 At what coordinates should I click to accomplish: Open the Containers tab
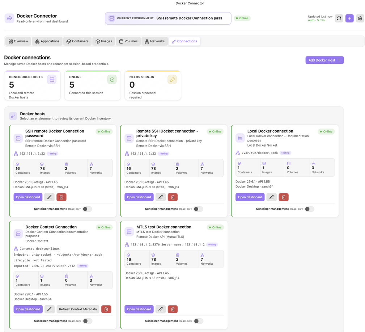point(77,41)
